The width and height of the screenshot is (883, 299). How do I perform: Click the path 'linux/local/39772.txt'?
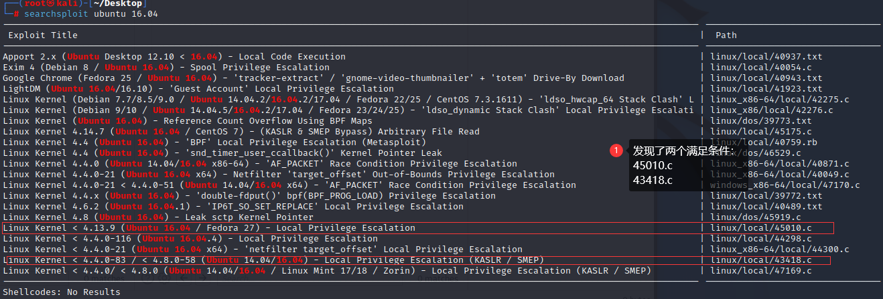766,196
